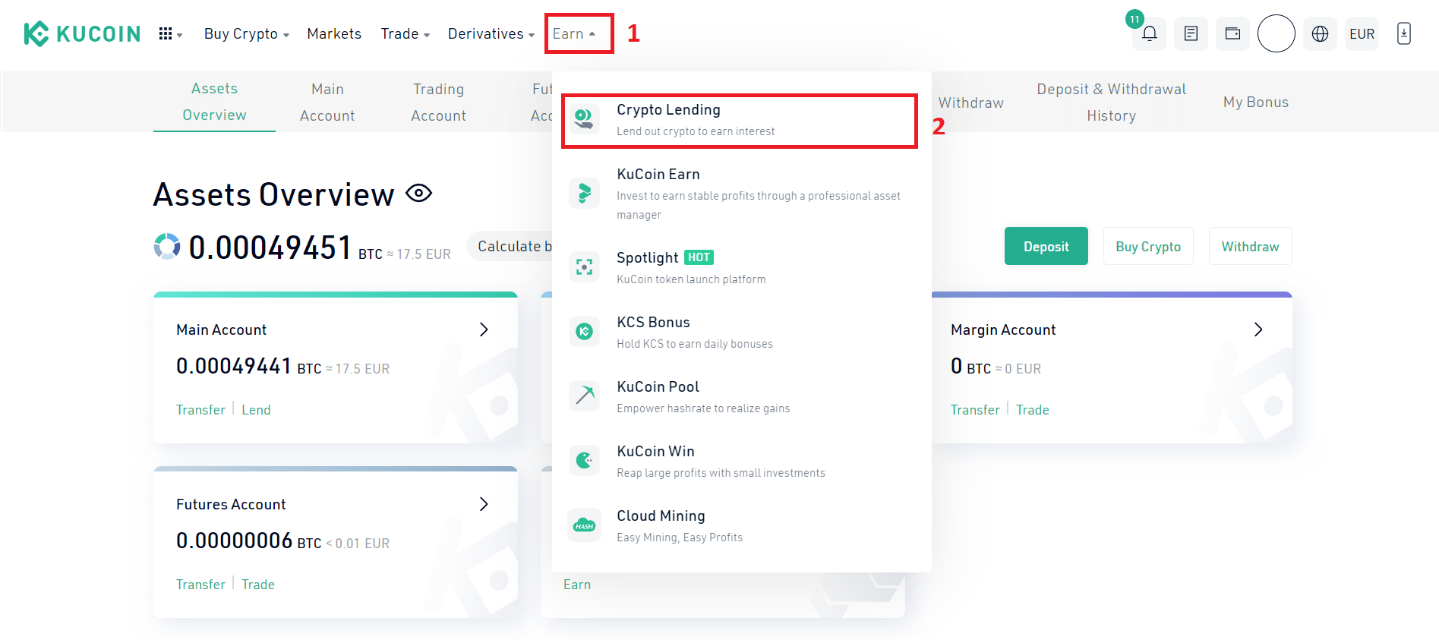Click the Cloud Mining hash icon
Image resolution: width=1439 pixels, height=640 pixels.
pyautogui.click(x=584, y=525)
